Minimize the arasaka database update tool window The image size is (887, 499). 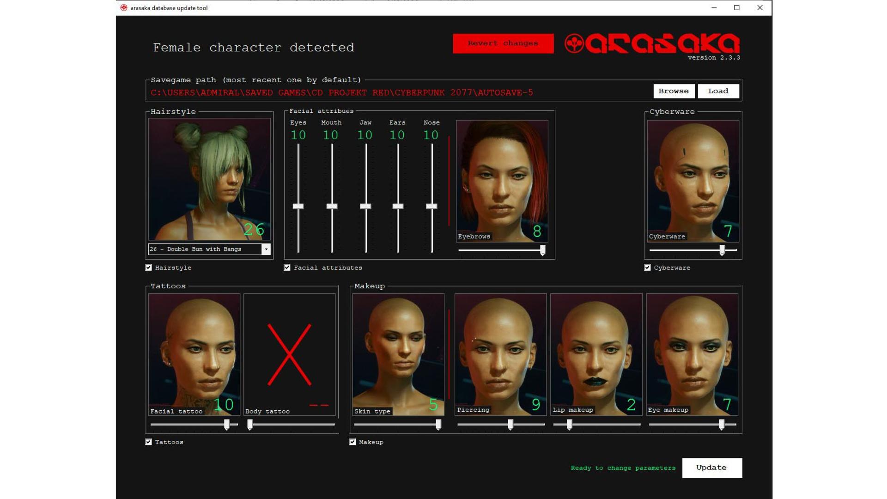pos(714,8)
